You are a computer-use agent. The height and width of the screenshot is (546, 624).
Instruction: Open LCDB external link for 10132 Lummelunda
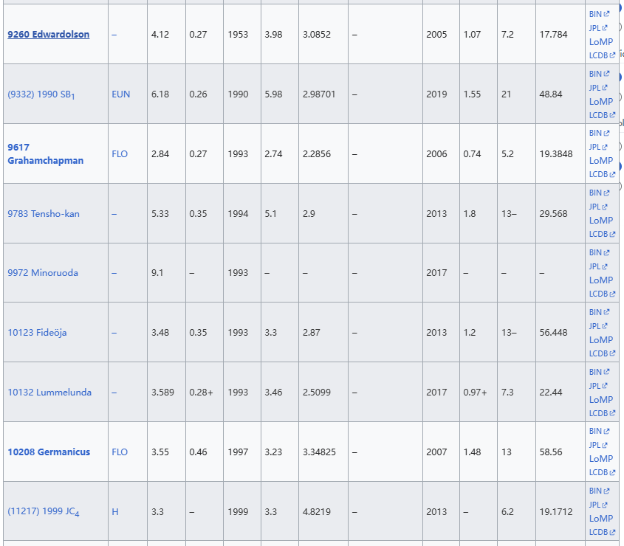(598, 413)
